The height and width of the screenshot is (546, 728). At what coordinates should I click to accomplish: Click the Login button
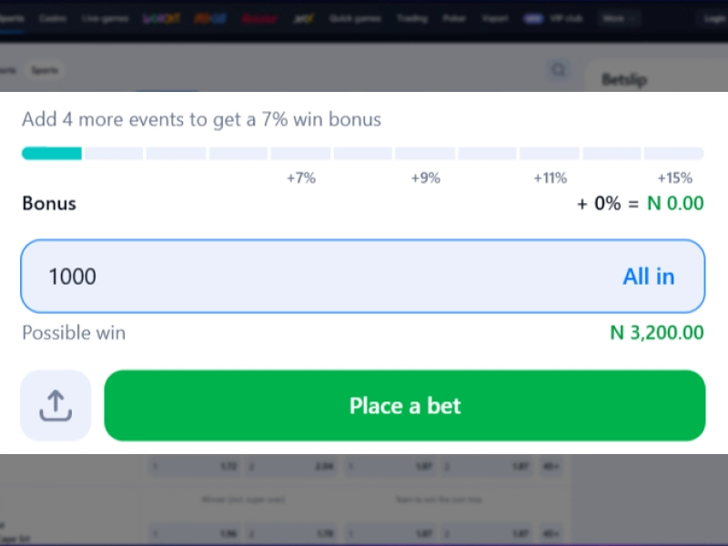(713, 17)
